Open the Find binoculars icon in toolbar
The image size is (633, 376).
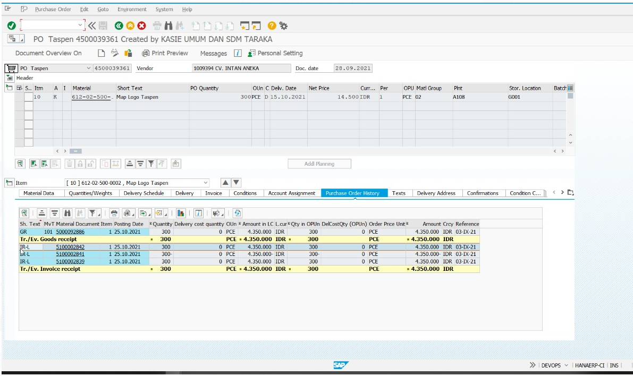click(x=168, y=26)
